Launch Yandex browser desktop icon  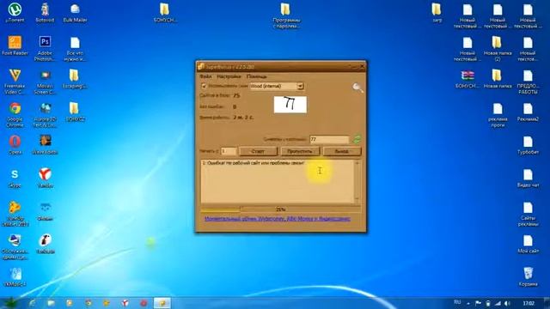point(45,178)
